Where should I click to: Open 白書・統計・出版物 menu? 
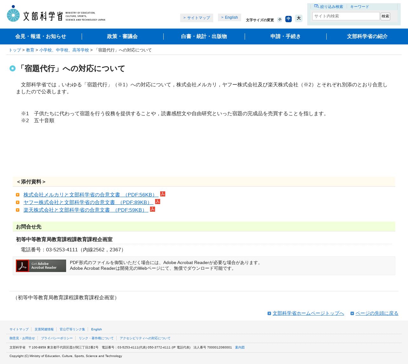(x=204, y=36)
